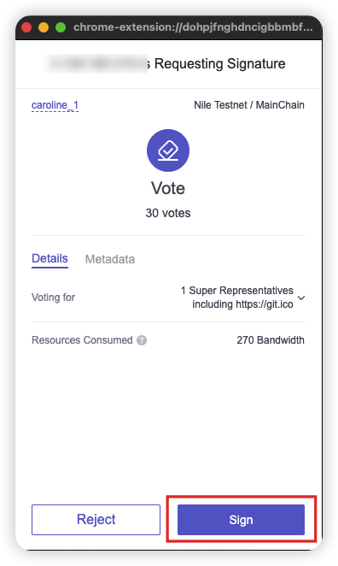Click the caroline_1 account link
Image resolution: width=338 pixels, height=566 pixels.
(x=55, y=105)
